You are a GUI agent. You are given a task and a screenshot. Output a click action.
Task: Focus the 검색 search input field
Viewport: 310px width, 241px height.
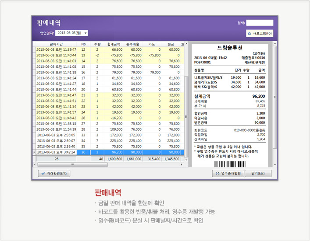[260, 23]
